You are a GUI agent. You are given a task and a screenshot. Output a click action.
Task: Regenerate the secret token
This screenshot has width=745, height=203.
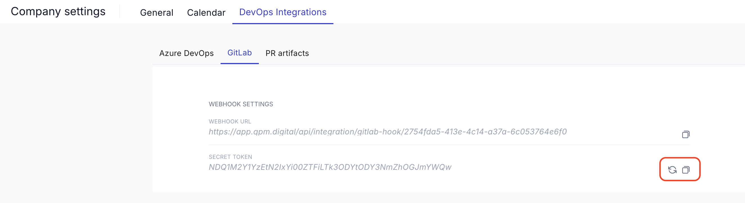click(672, 170)
